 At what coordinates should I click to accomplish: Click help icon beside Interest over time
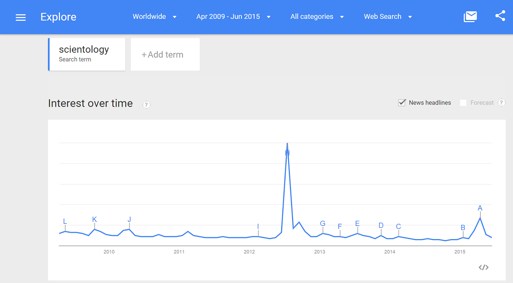[x=146, y=105]
